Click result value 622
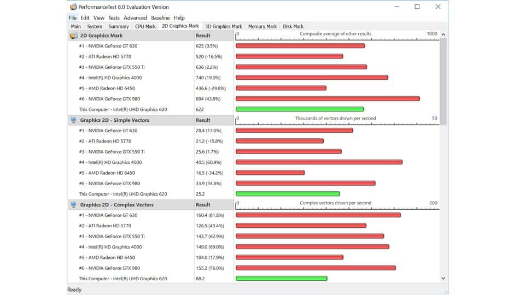 point(200,109)
